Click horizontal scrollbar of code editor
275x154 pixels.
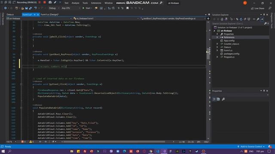tap(114, 142)
